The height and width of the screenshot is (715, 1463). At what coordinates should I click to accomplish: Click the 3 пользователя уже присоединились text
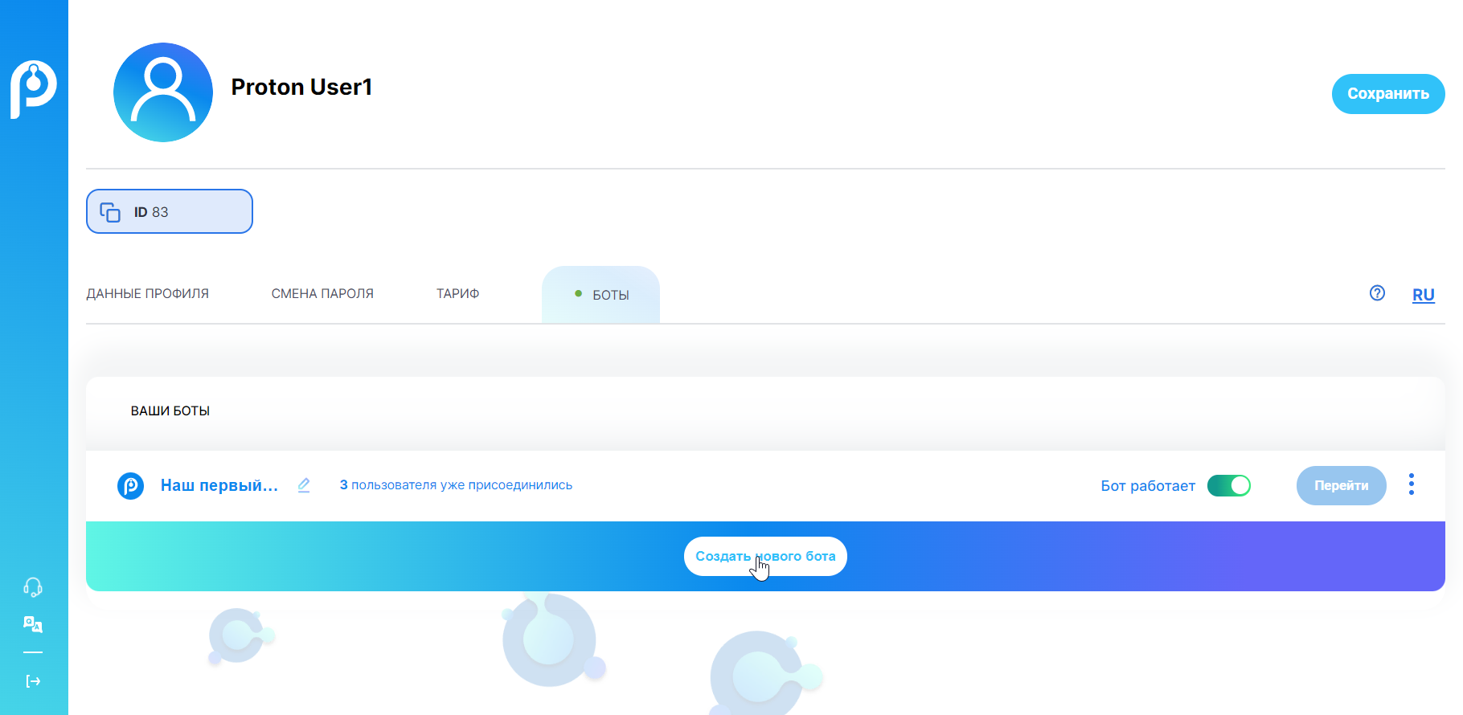coord(456,485)
